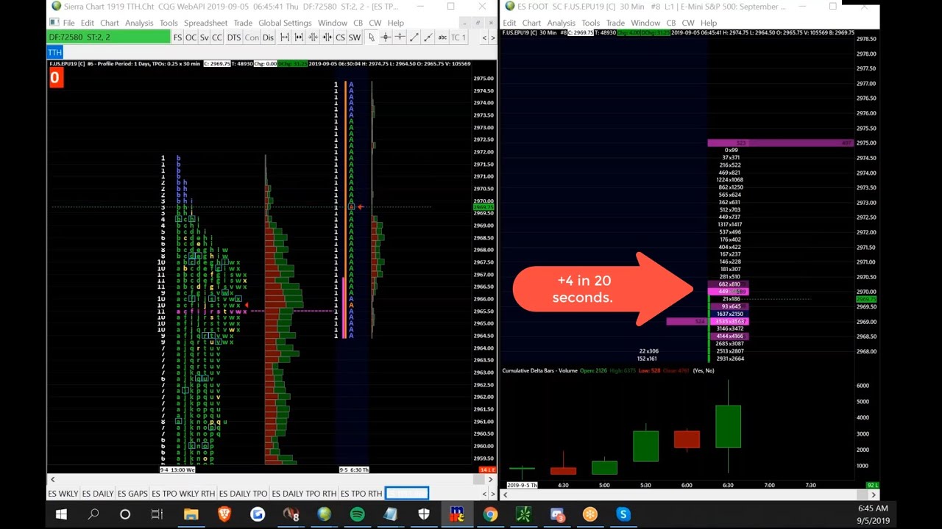Click the toolbar scroll right arrow

click(492, 37)
